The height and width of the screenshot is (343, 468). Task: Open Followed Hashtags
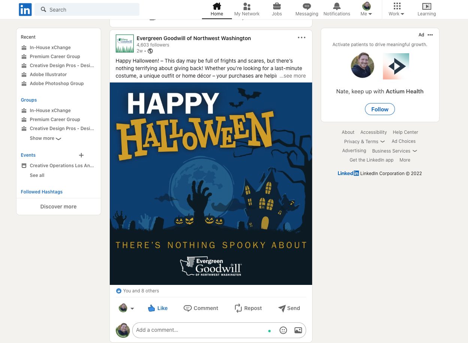click(x=42, y=192)
